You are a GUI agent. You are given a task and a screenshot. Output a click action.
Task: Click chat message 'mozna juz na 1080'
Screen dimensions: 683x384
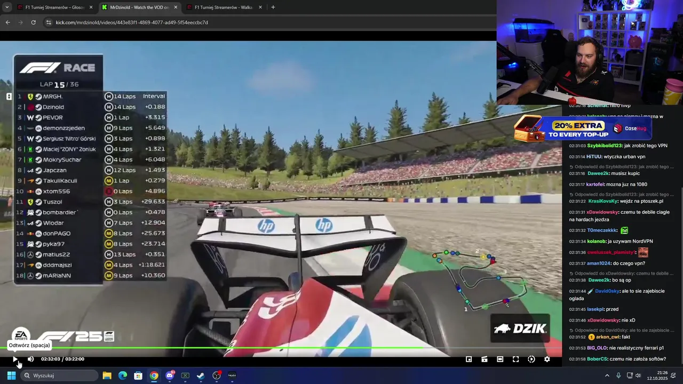tap(627, 185)
